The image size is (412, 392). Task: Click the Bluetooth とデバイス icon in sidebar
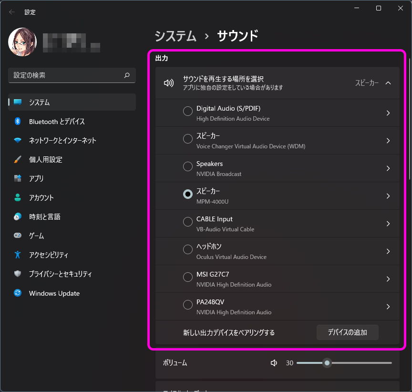[18, 122]
